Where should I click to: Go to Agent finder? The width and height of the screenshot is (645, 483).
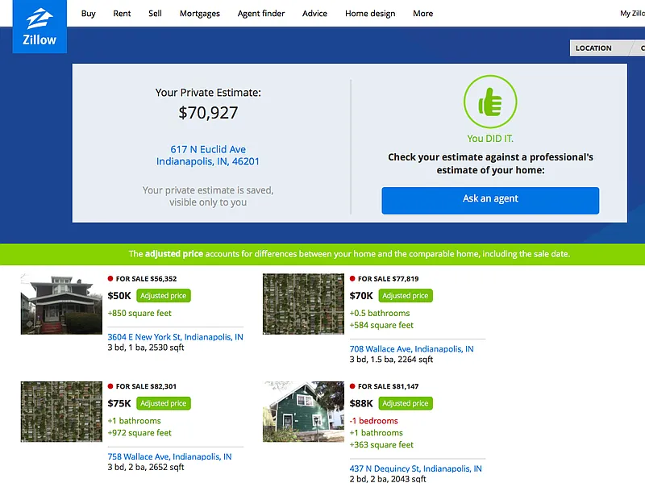[260, 14]
